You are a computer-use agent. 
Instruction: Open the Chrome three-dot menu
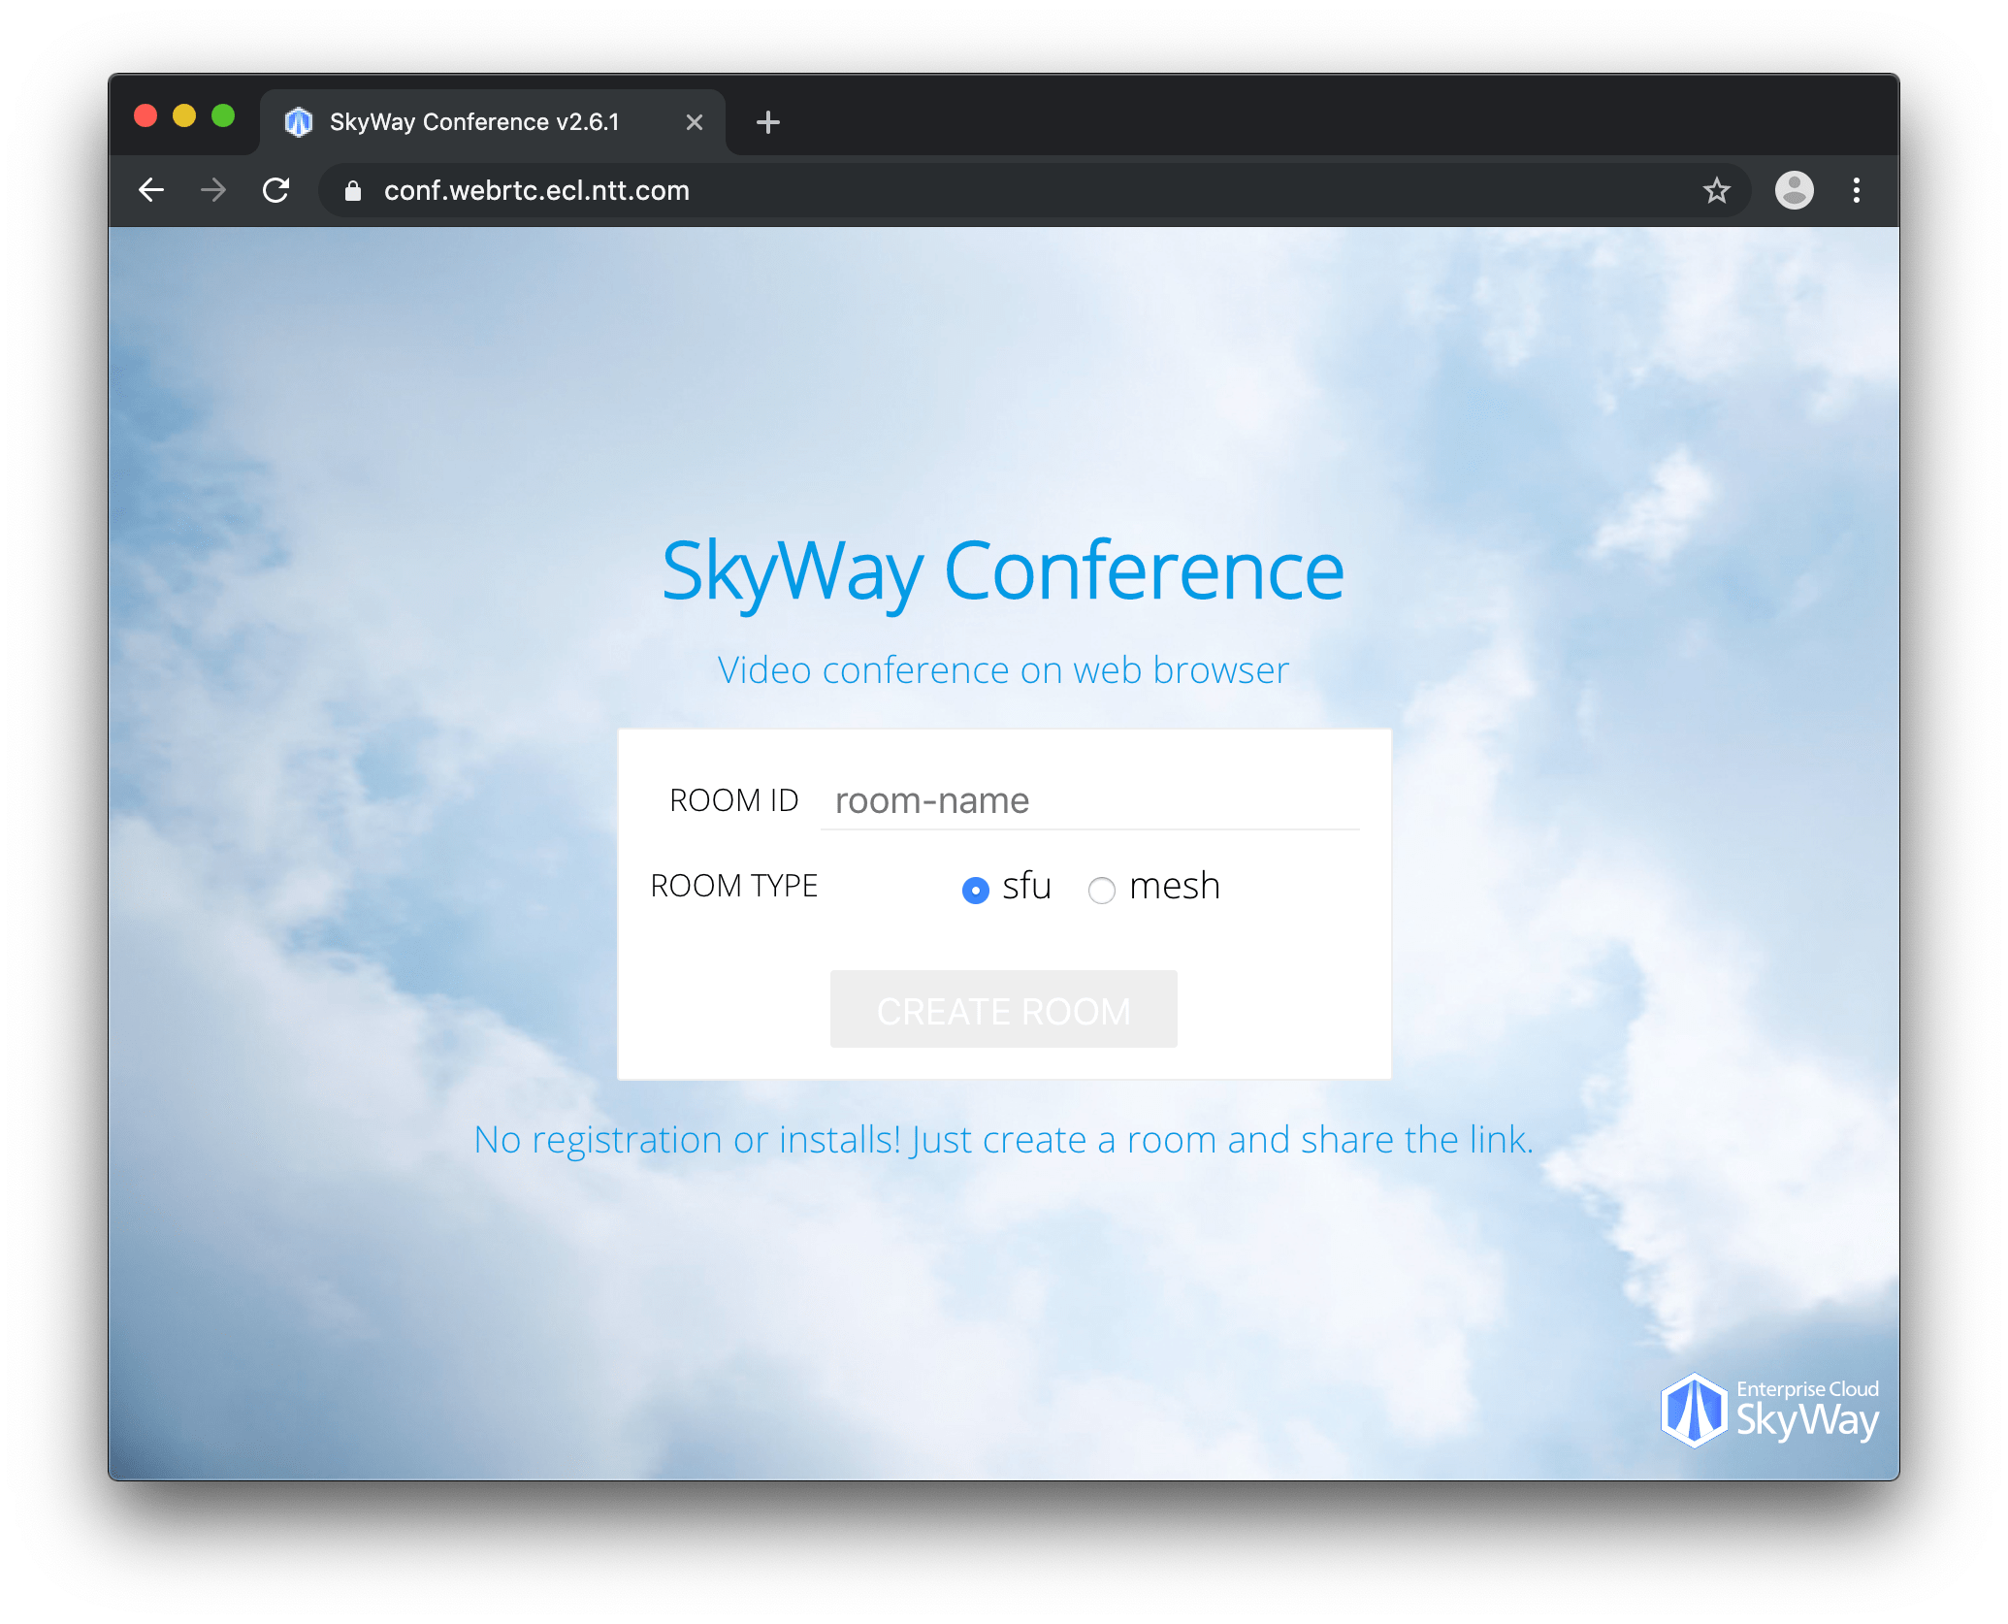pyautogui.click(x=1856, y=190)
